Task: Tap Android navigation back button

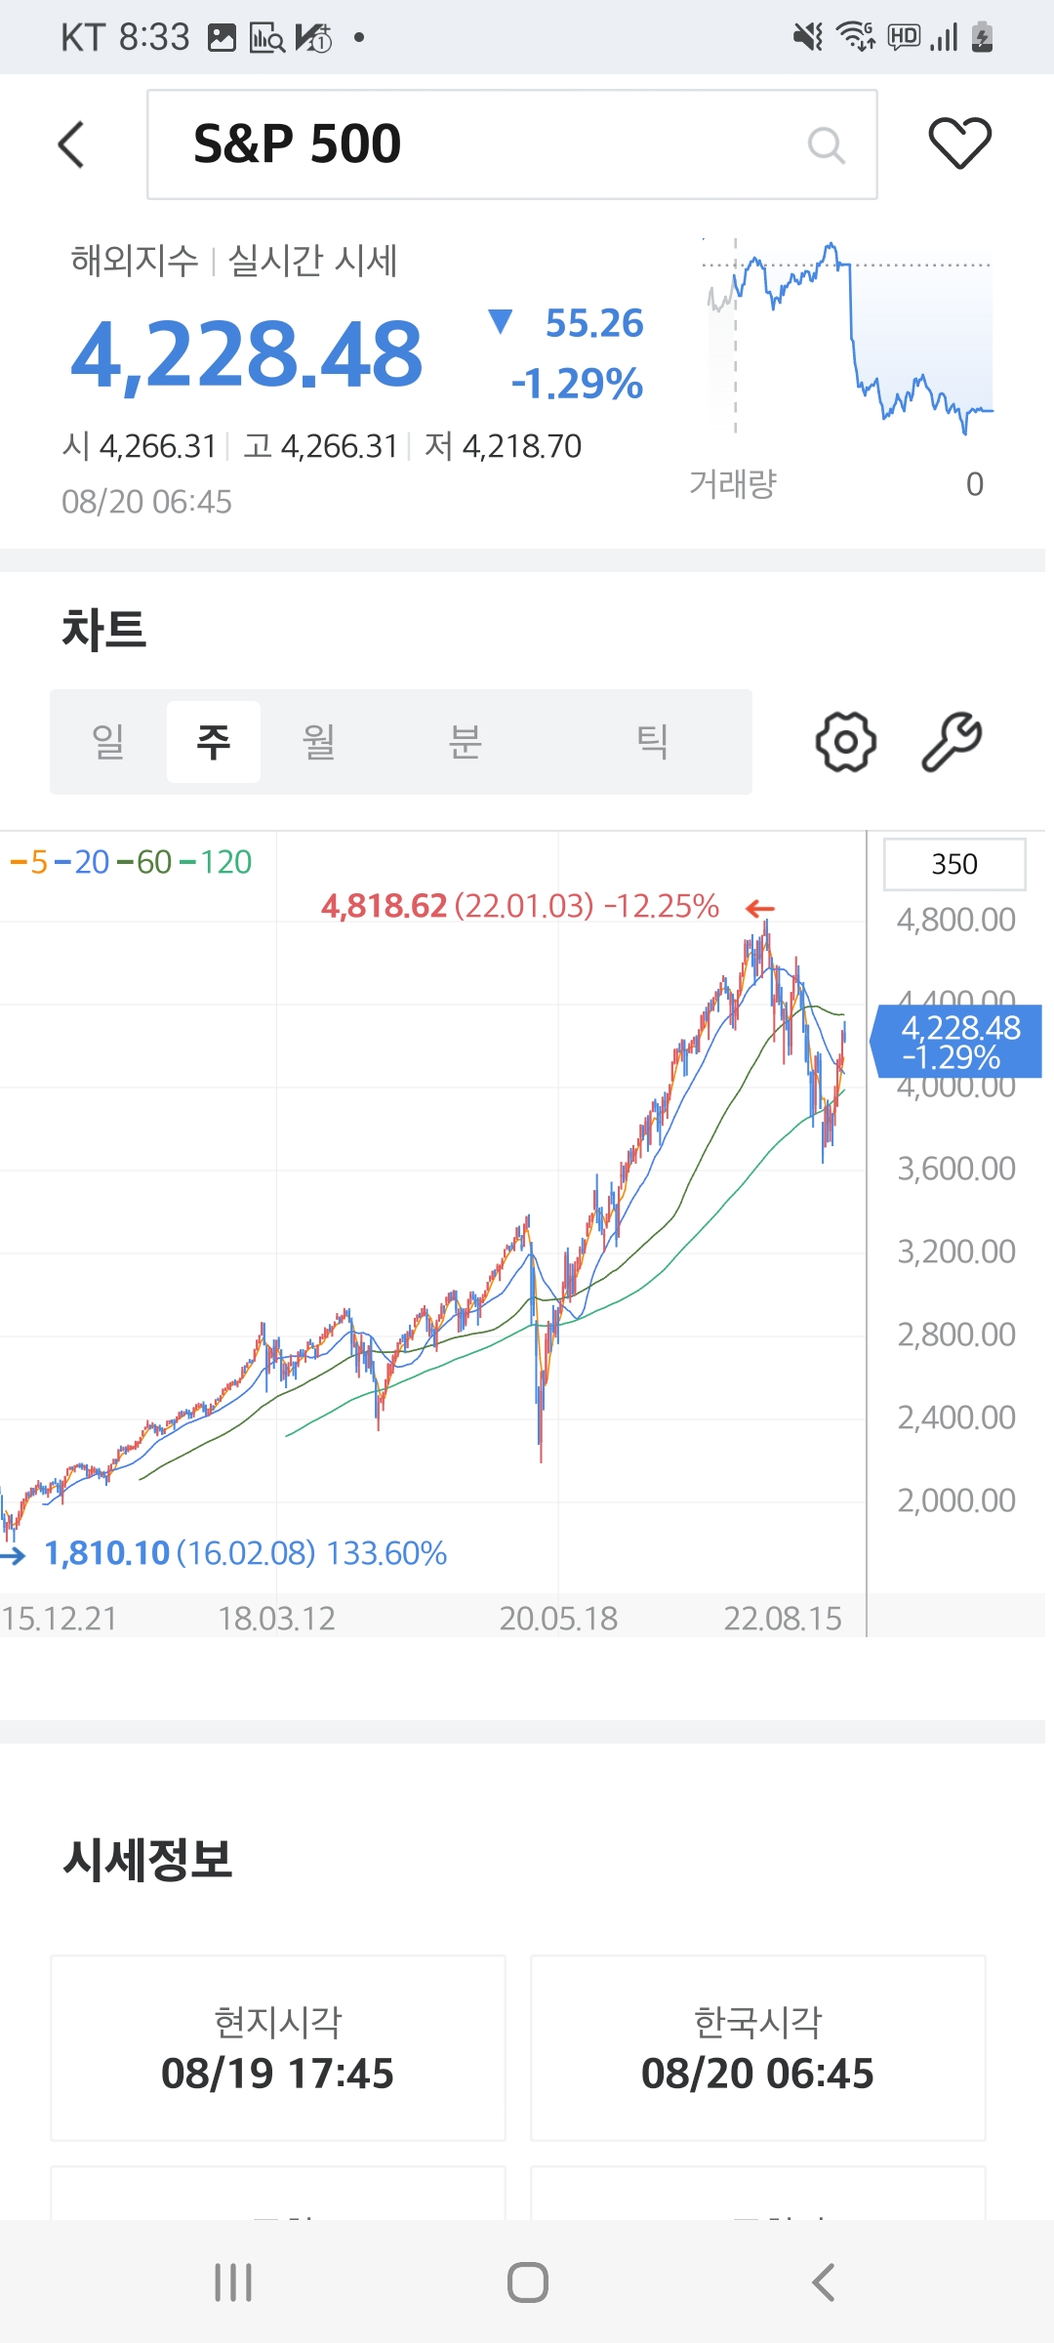Action: pos(823,2282)
